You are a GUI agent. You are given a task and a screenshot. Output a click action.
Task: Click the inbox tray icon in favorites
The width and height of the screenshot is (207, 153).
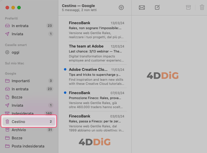pos(7,26)
